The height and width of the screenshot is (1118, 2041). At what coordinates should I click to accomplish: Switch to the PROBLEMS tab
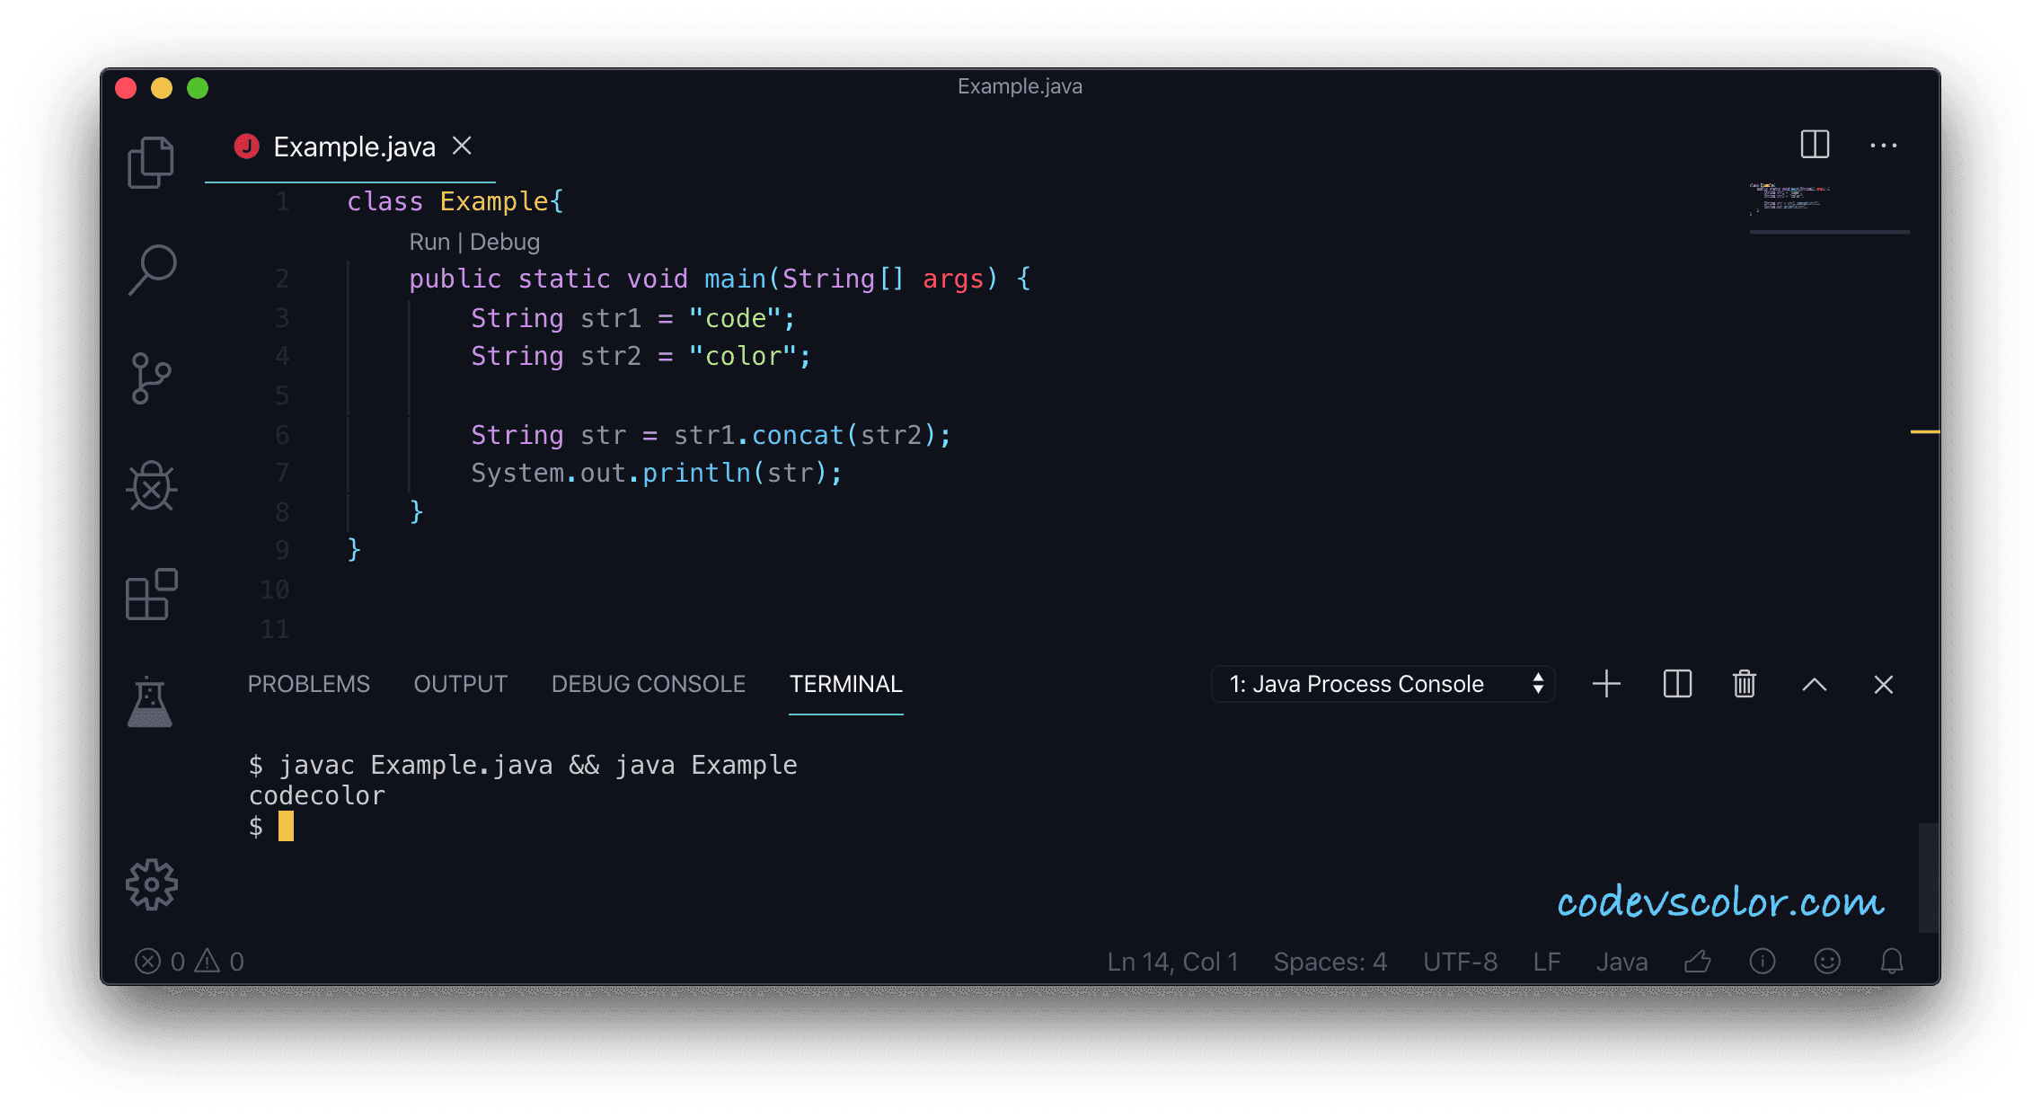point(308,684)
